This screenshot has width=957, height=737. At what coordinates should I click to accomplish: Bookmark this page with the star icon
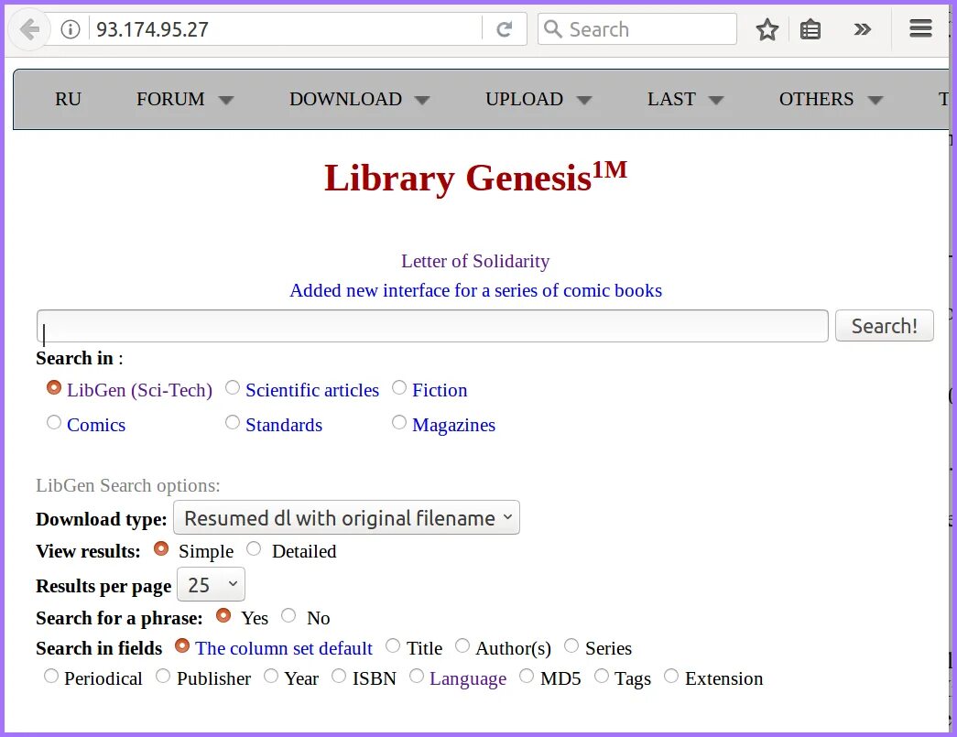[767, 28]
